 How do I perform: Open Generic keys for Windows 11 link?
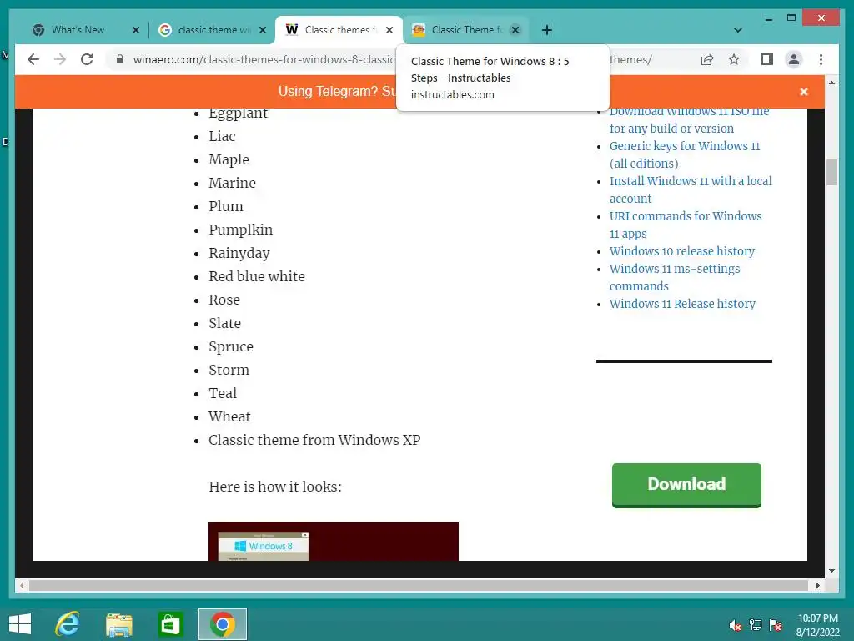coord(685,154)
